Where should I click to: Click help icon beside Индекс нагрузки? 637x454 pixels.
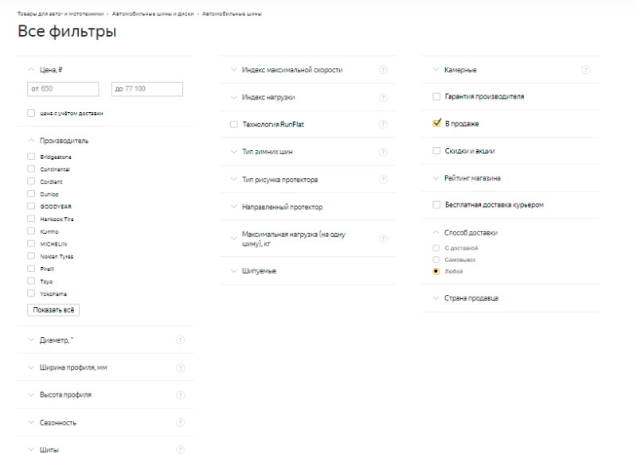(x=383, y=97)
